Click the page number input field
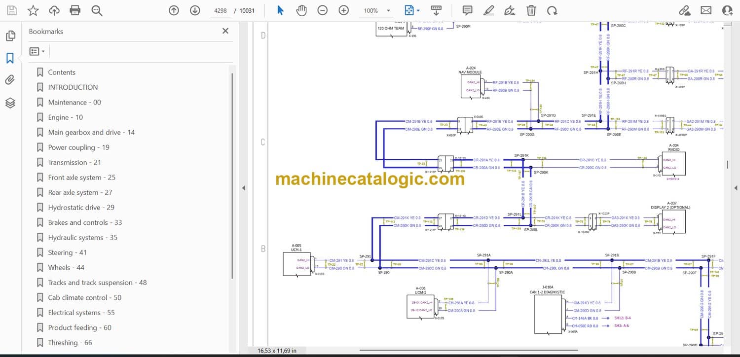 (x=221, y=10)
